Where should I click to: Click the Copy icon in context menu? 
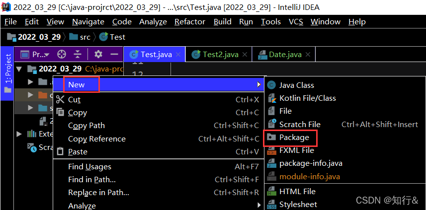(60, 112)
